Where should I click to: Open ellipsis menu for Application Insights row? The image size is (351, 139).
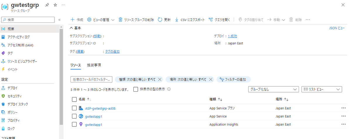point(343,124)
